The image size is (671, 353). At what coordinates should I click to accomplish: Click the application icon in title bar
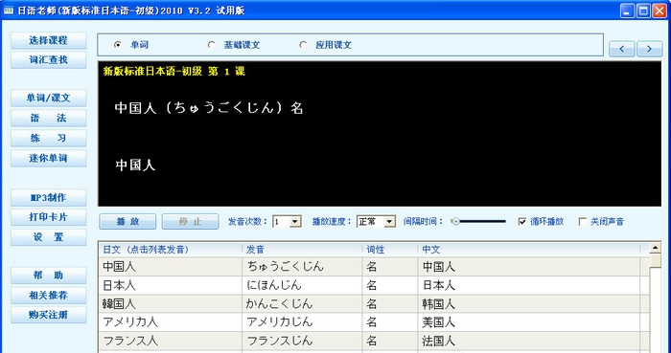pyautogui.click(x=8, y=11)
